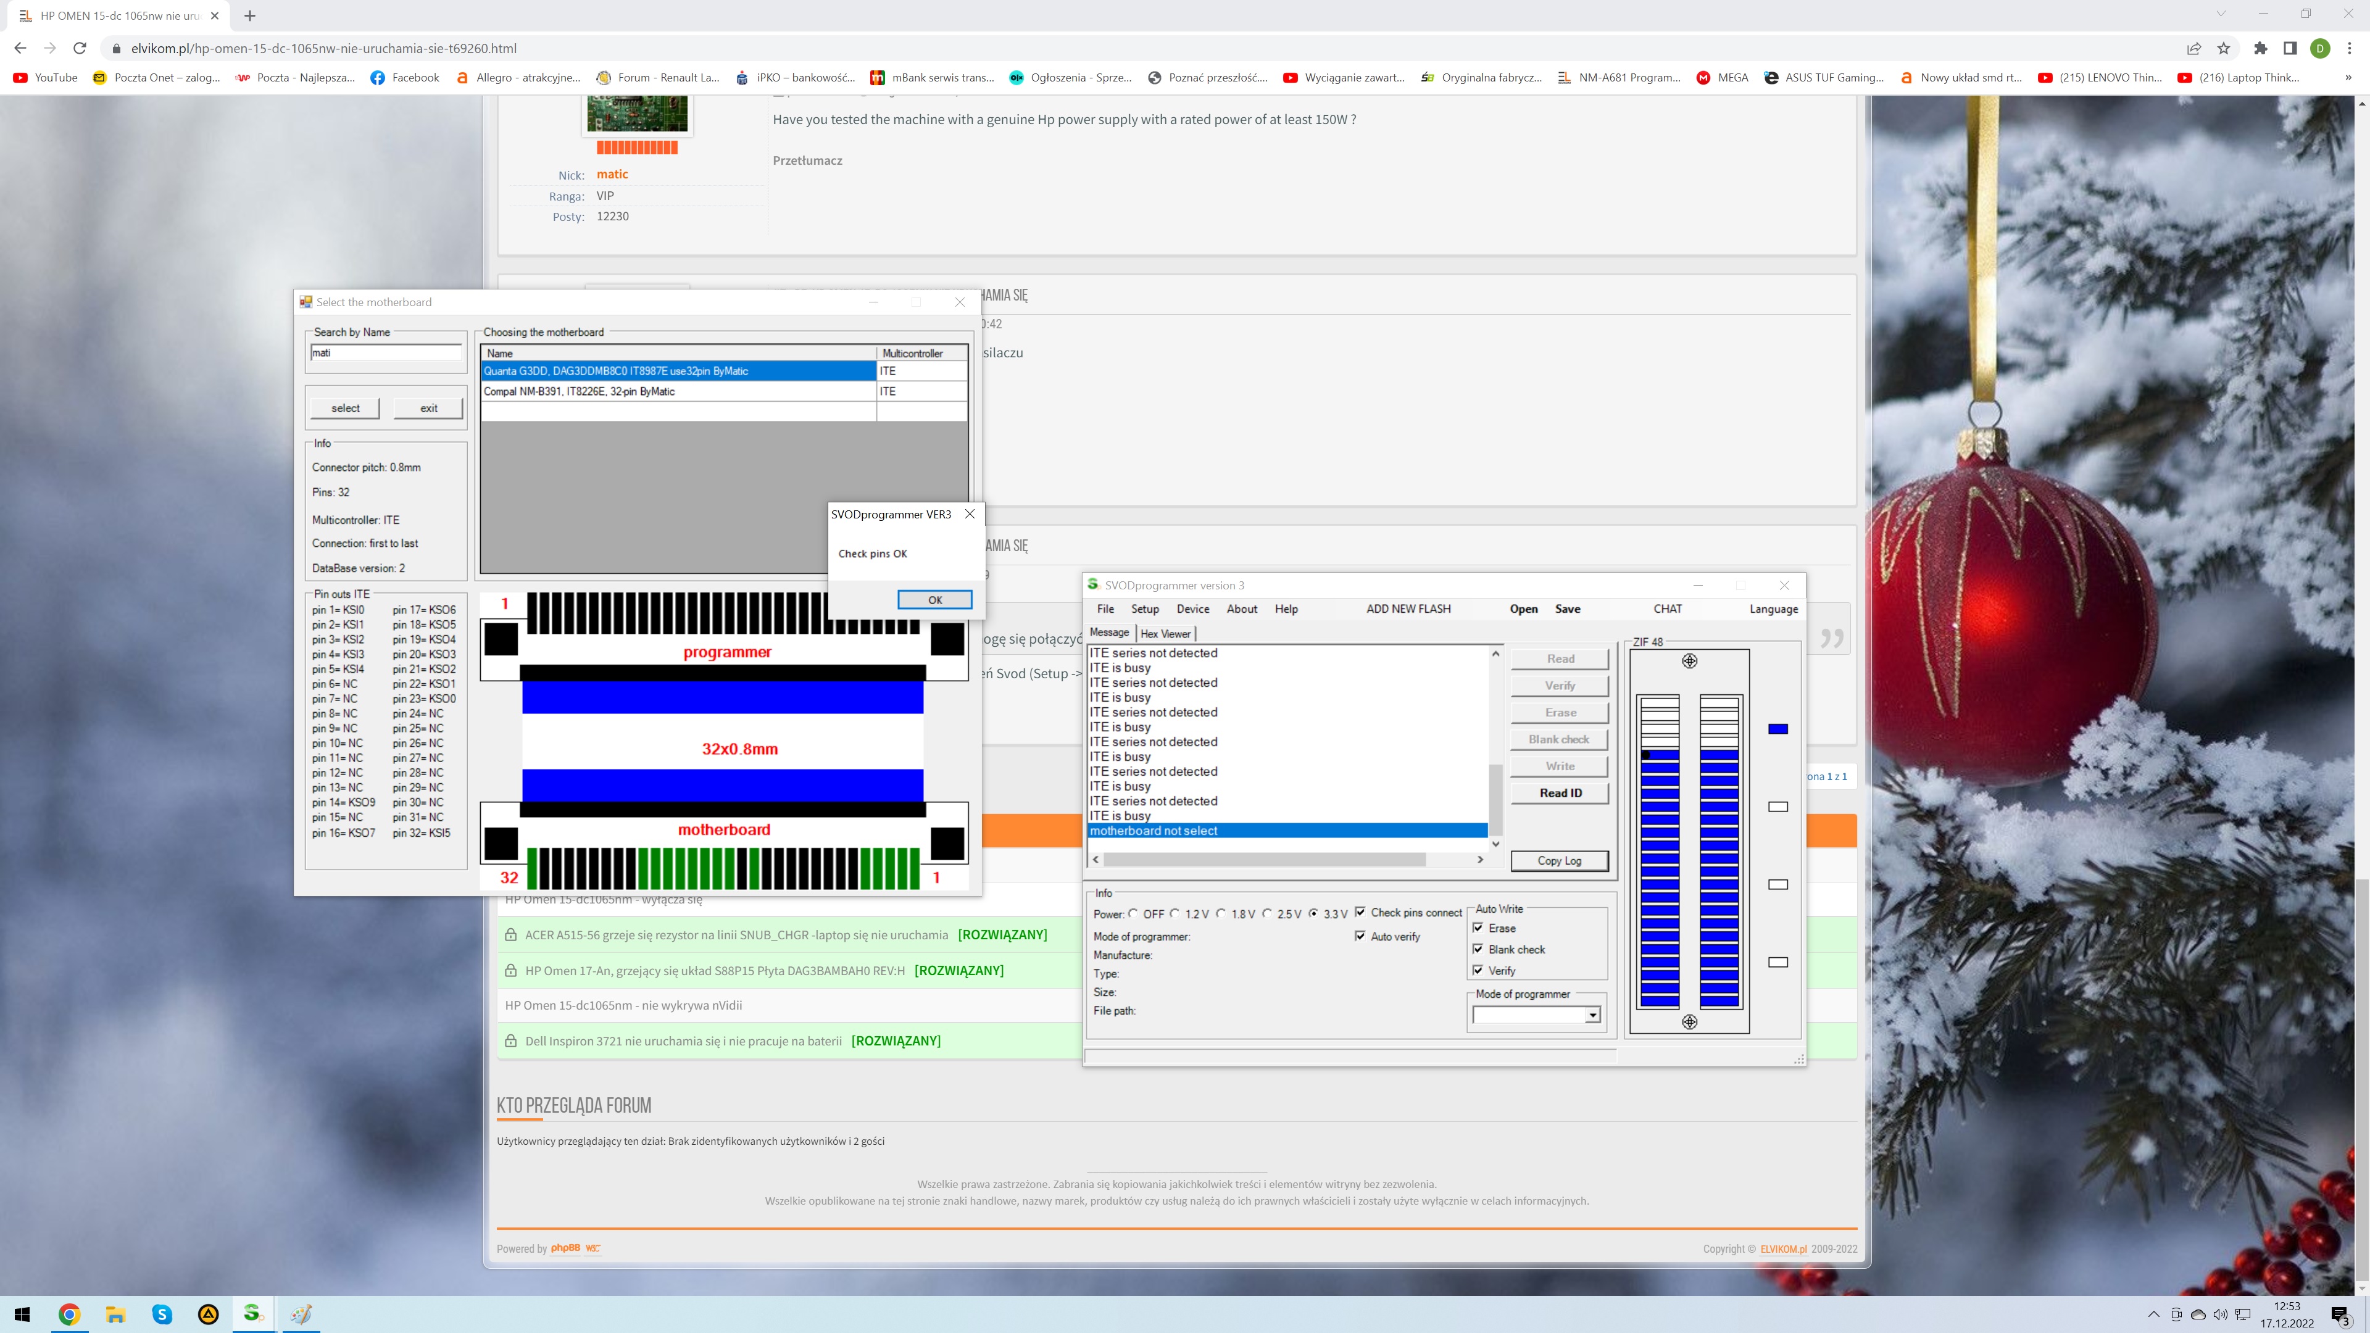Open File Explorer from the taskbar
This screenshot has width=2370, height=1333.
(x=115, y=1314)
